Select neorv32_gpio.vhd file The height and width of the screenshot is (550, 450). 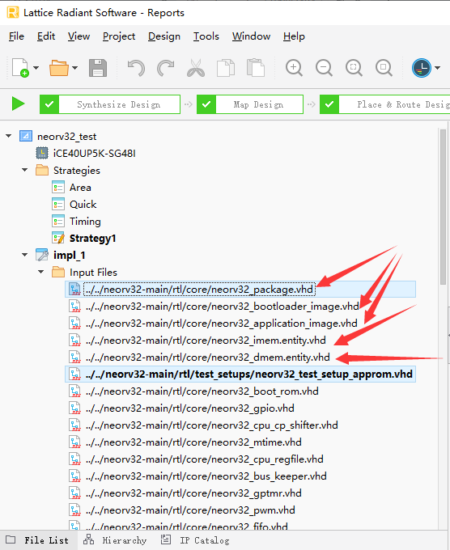190,408
